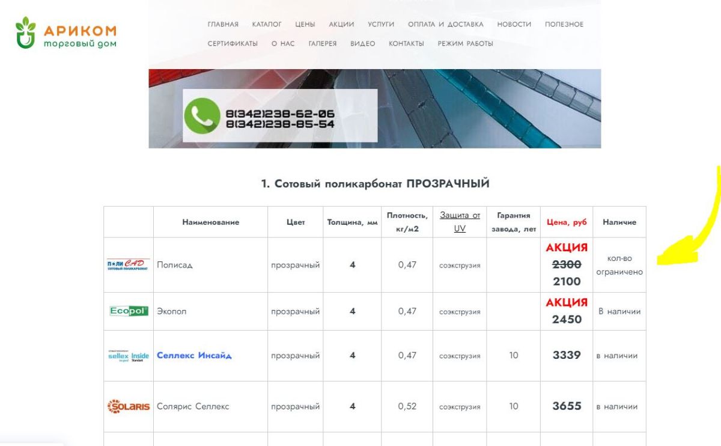Go to the Контакты page
Screen dimensions: 721x446
click(406, 44)
